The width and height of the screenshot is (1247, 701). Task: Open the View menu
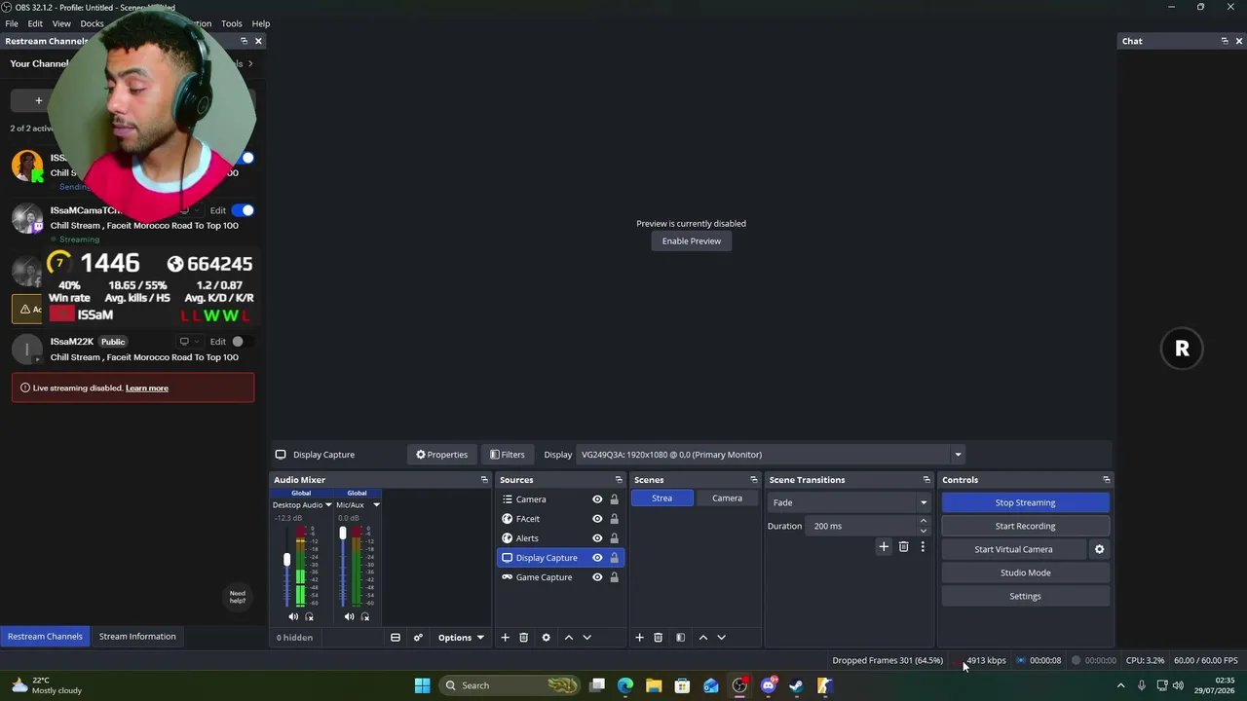pyautogui.click(x=61, y=23)
